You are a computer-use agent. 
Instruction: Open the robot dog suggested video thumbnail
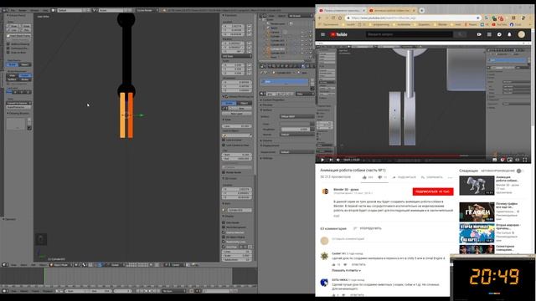(477, 186)
